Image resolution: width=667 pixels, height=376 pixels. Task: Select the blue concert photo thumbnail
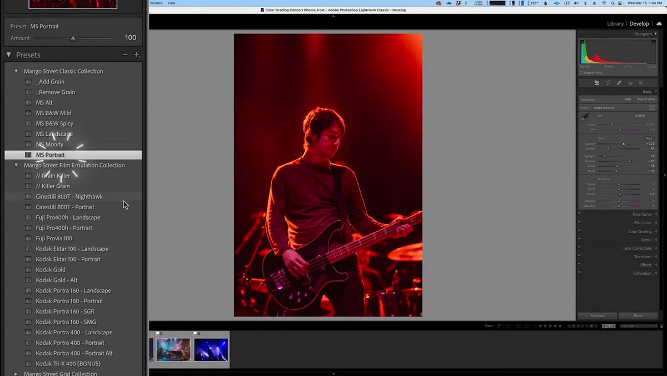tap(211, 350)
